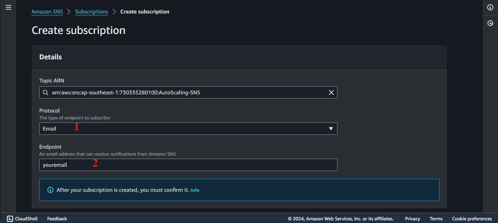Clear the Topic ARN field with X
This screenshot has width=498, height=223.
(x=331, y=92)
